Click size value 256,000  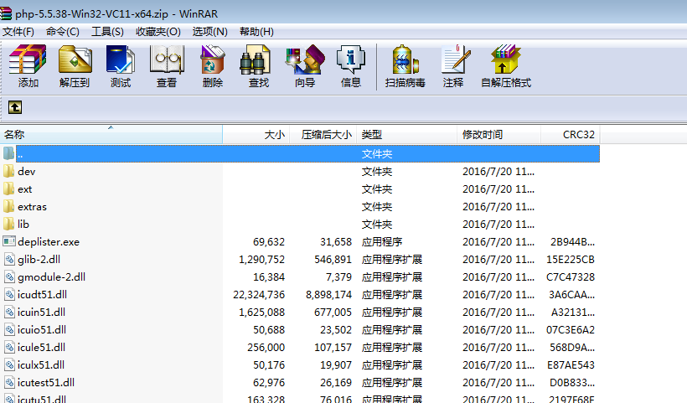tap(266, 348)
